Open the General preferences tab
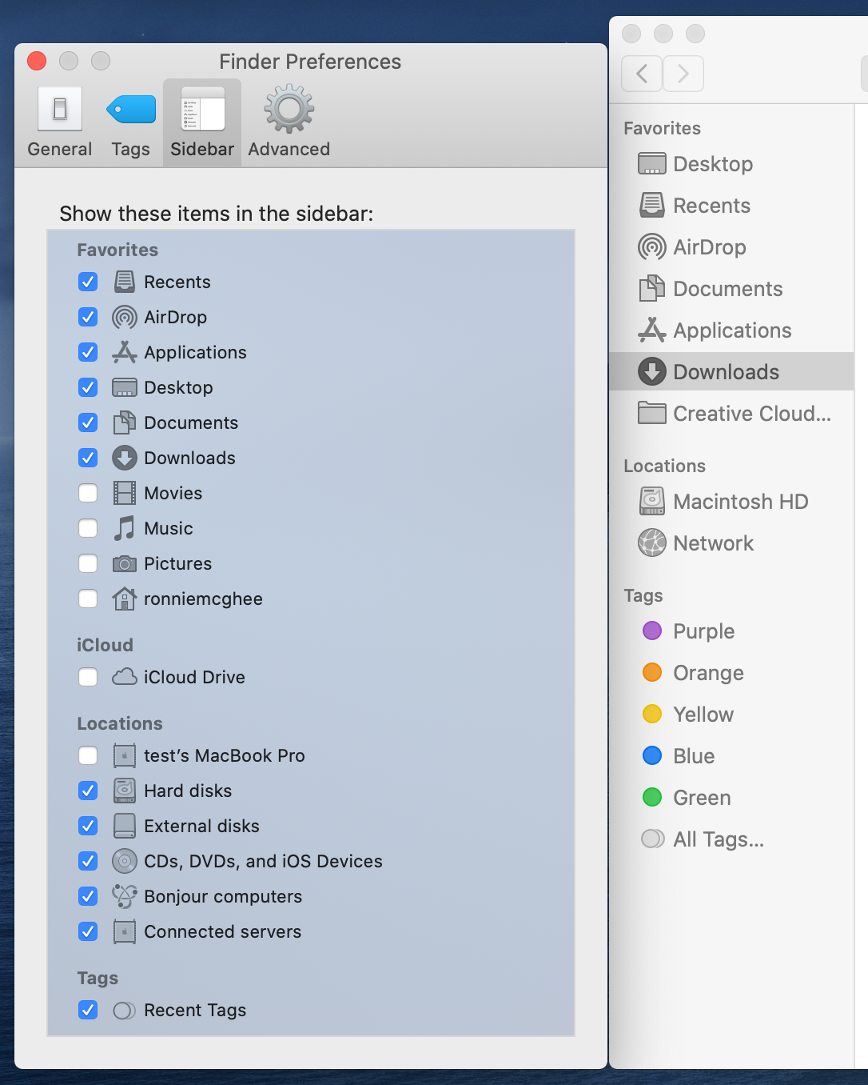868x1085 pixels. pos(60,122)
